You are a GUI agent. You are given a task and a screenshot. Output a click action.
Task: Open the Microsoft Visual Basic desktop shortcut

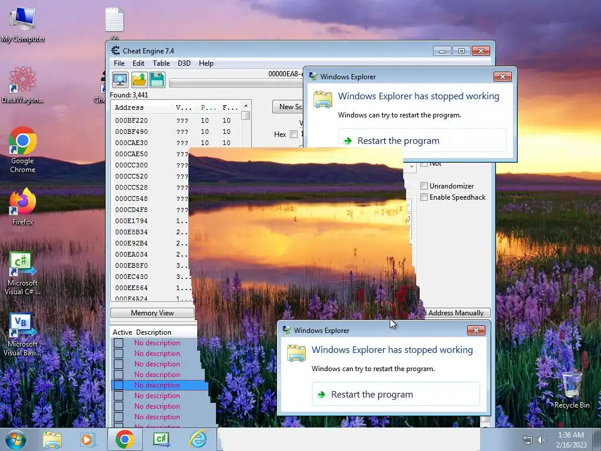coord(23,335)
